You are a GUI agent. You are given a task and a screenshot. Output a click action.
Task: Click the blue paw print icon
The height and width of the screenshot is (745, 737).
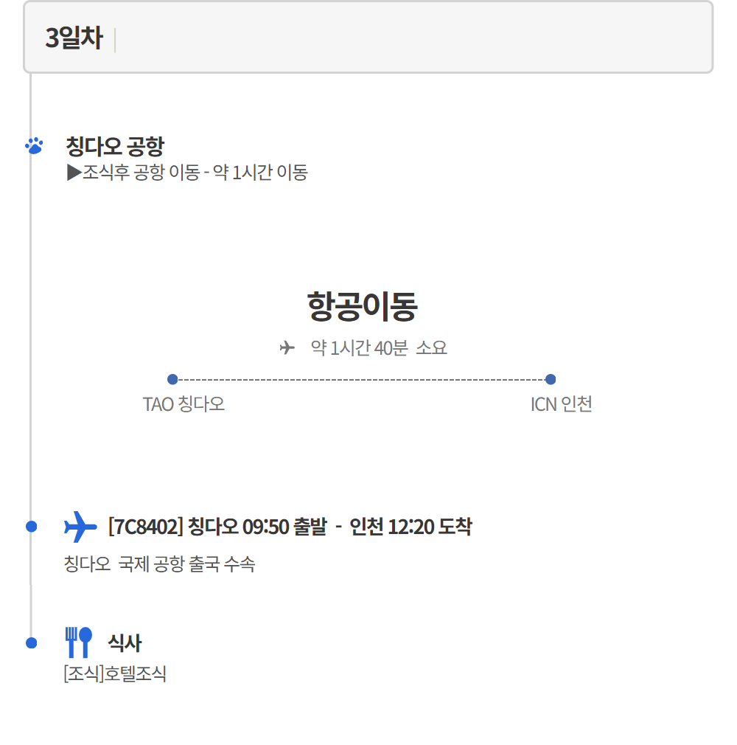34,145
